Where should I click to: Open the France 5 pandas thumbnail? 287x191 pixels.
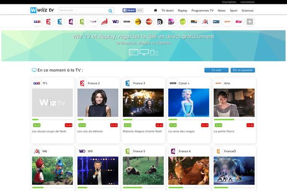point(143,171)
